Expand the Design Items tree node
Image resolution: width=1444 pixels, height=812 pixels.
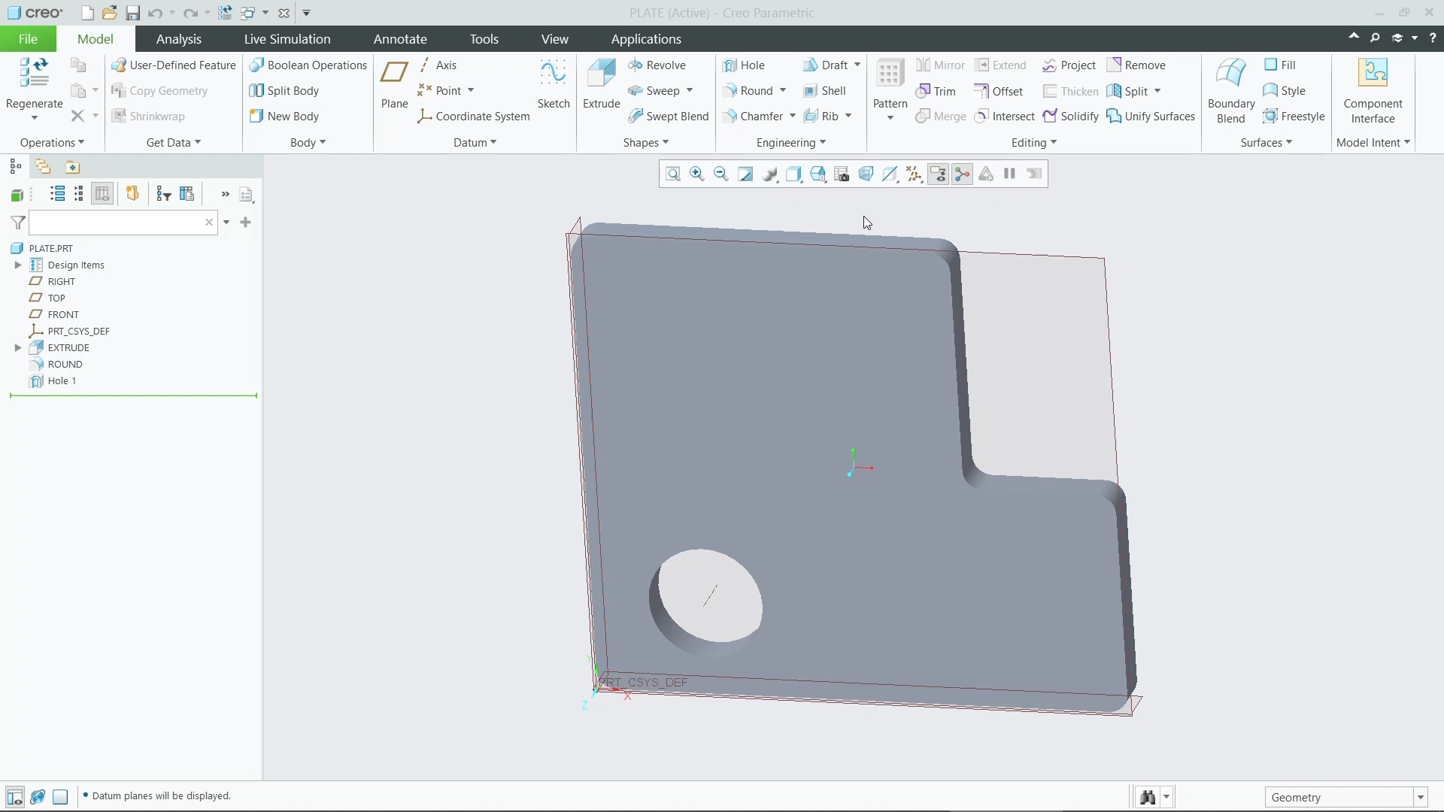tap(17, 265)
